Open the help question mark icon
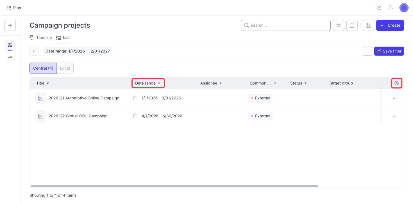This screenshot has width=413, height=203. point(379,8)
